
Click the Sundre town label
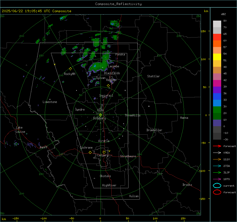point(80,110)
